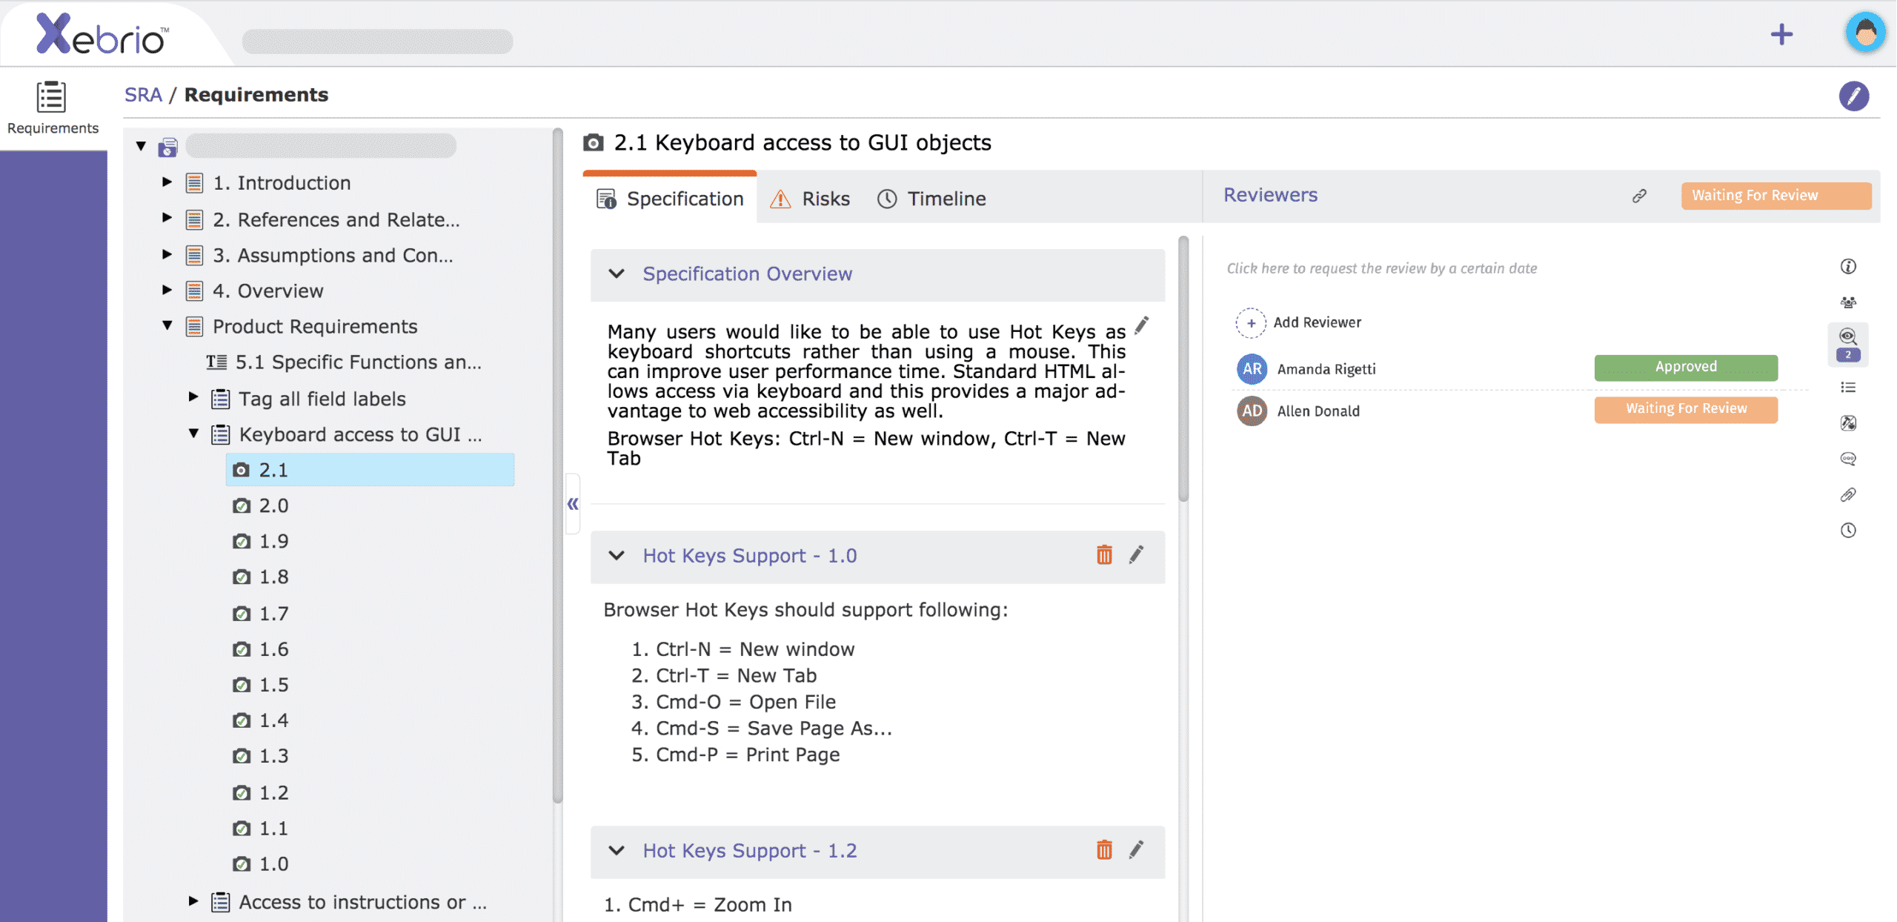Open the team members panel icon
1897x922 pixels.
point(1848,302)
